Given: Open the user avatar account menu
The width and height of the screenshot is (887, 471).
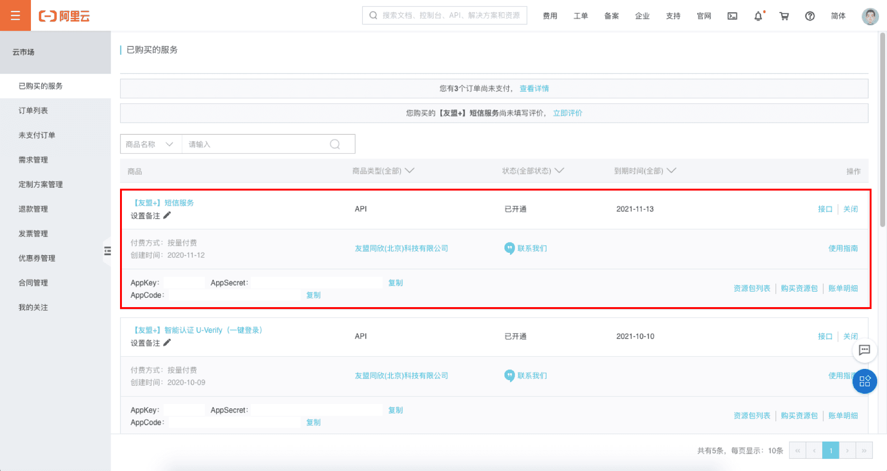Looking at the screenshot, I should coord(870,16).
